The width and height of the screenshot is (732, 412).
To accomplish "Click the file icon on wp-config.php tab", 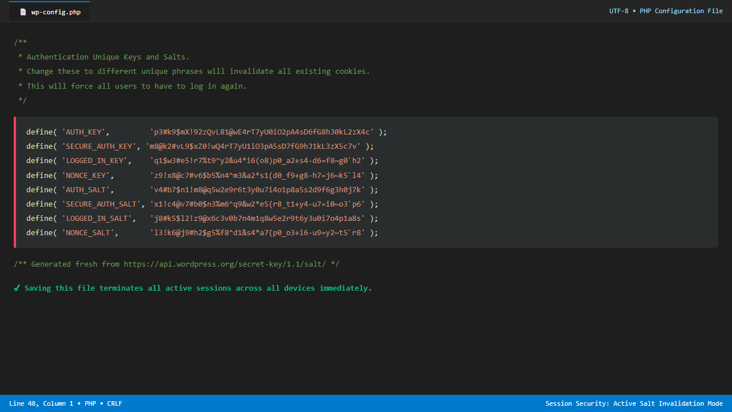I will coord(23,12).
